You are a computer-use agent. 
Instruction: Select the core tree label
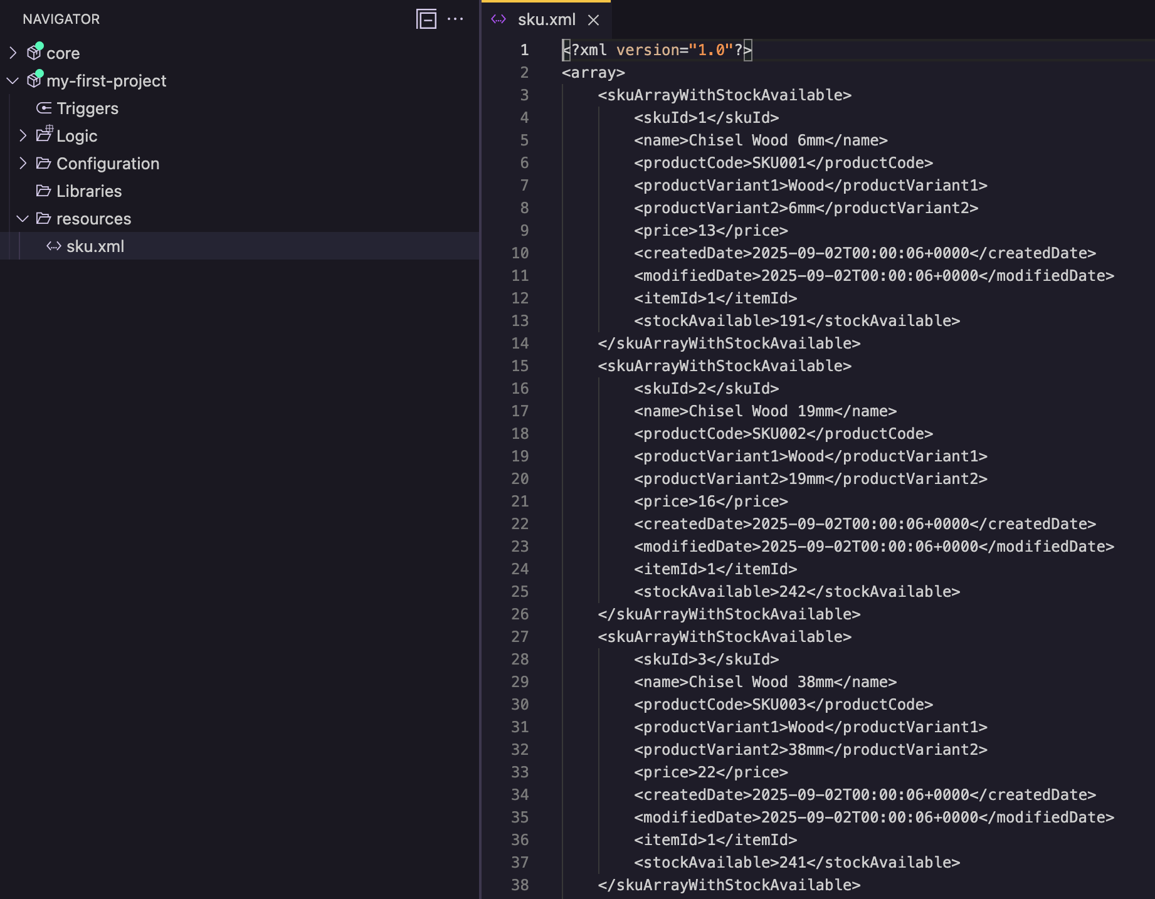(63, 53)
